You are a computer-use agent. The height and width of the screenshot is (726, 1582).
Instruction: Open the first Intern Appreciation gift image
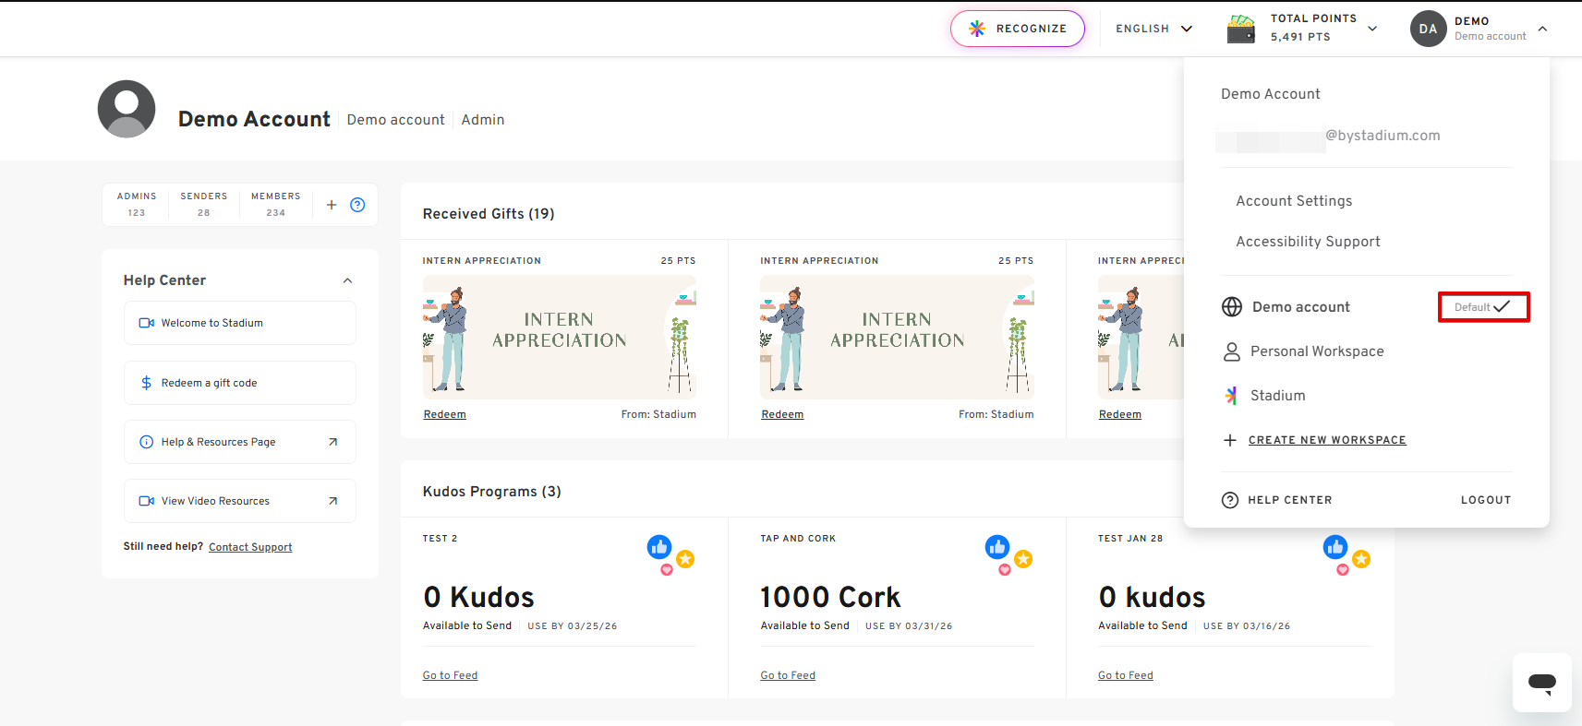click(559, 337)
